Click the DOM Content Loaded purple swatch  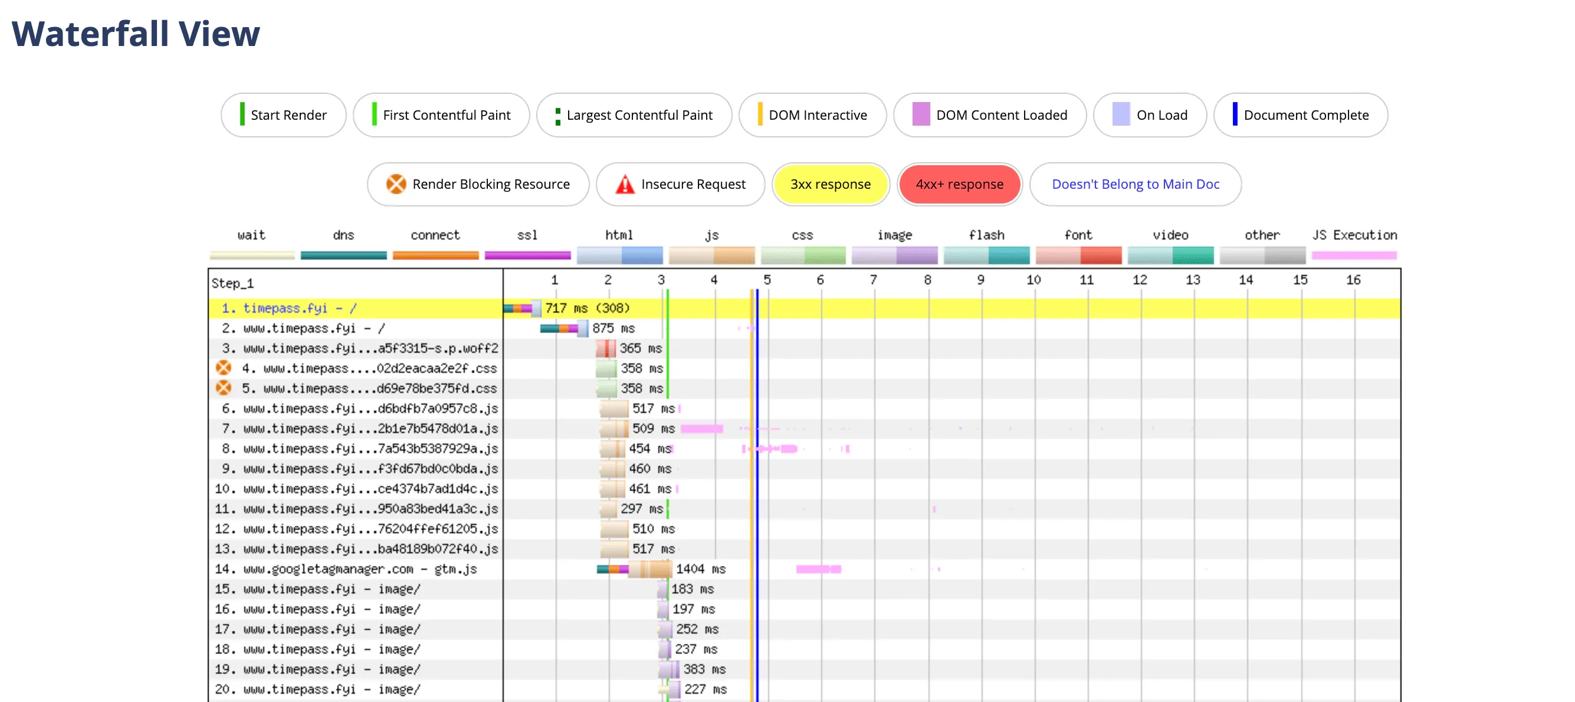[920, 114]
